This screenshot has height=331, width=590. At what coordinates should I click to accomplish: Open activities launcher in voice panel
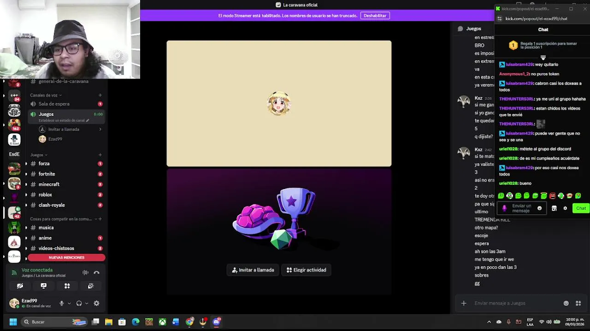point(67,286)
